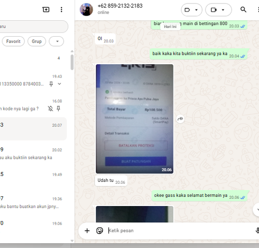Start a video call

[214, 10]
